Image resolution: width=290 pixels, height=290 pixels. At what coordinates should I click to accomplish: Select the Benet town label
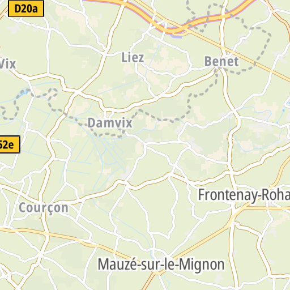pyautogui.click(x=221, y=61)
